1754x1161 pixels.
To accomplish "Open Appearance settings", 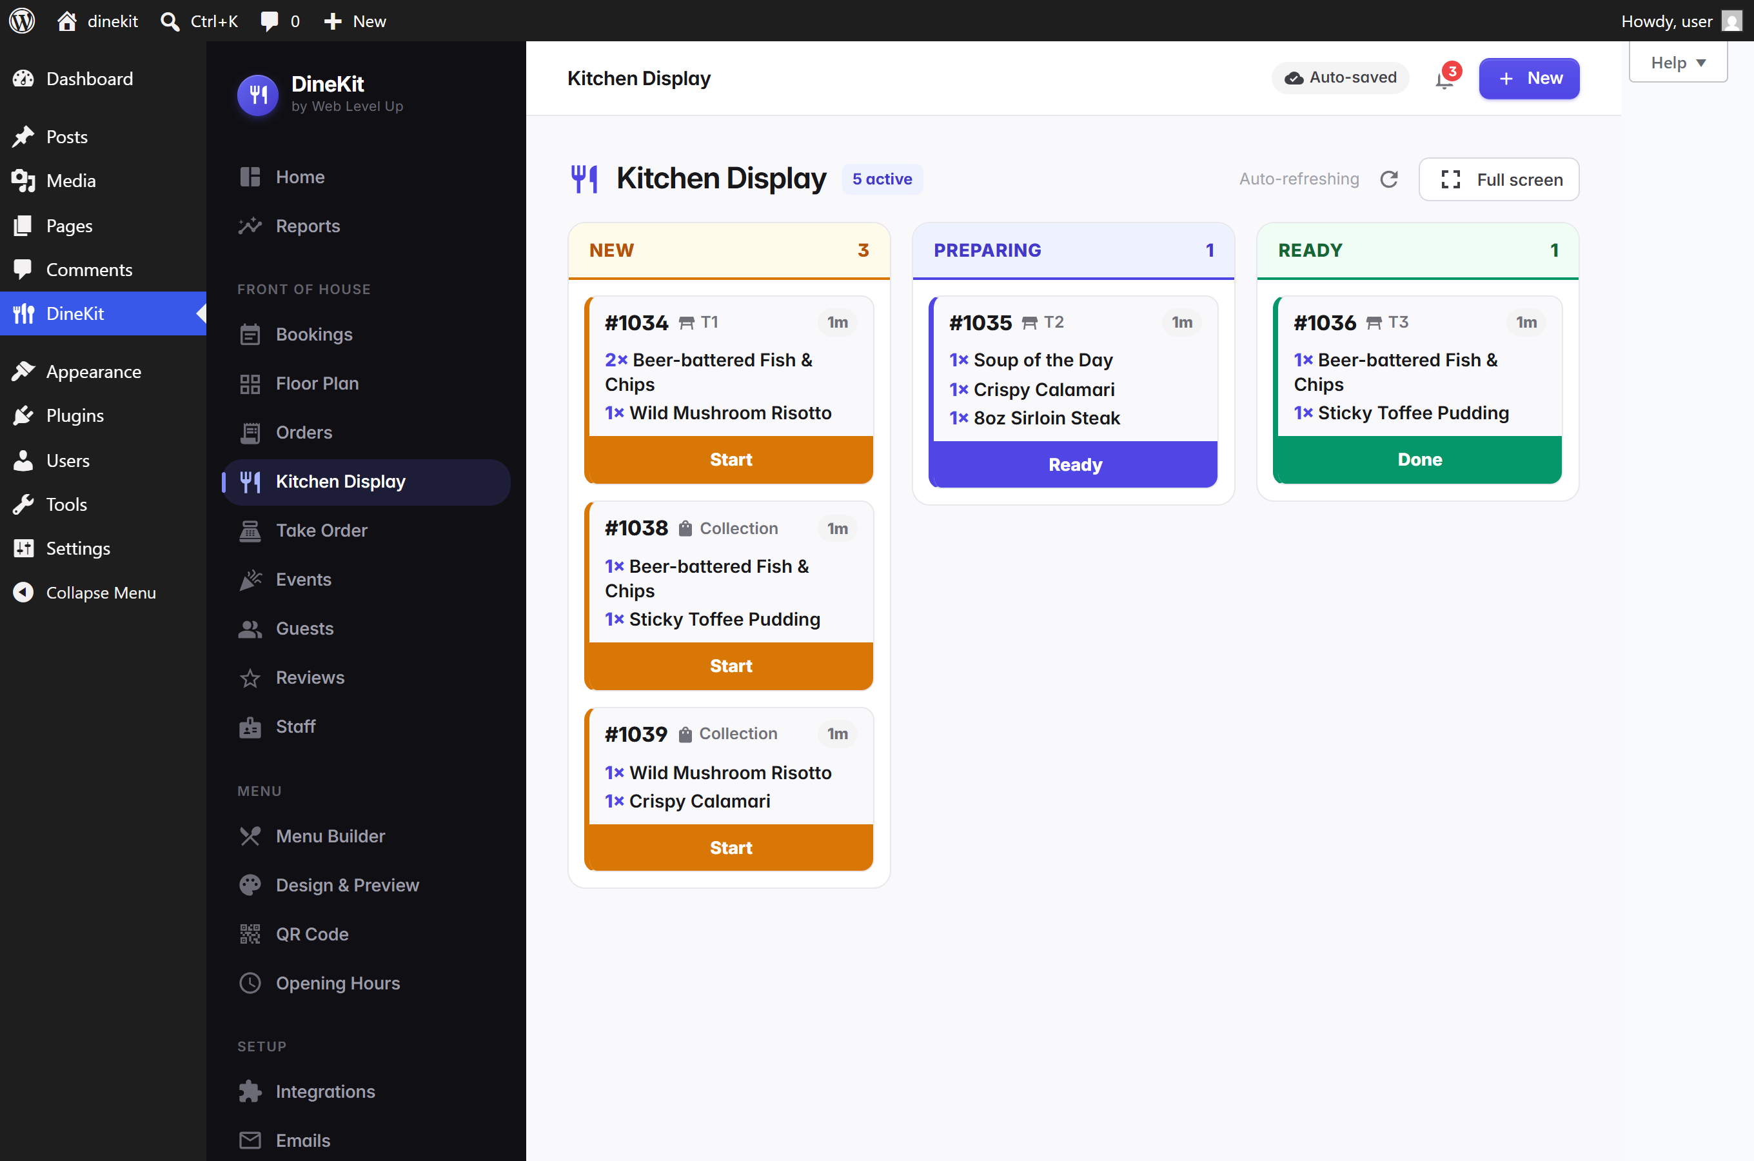I will (103, 372).
